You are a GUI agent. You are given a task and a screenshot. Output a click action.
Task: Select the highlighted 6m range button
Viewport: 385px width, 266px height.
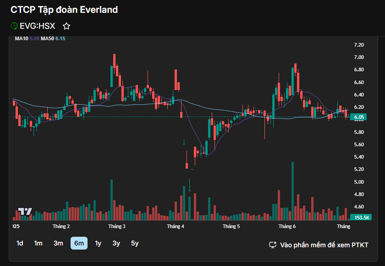(x=79, y=243)
